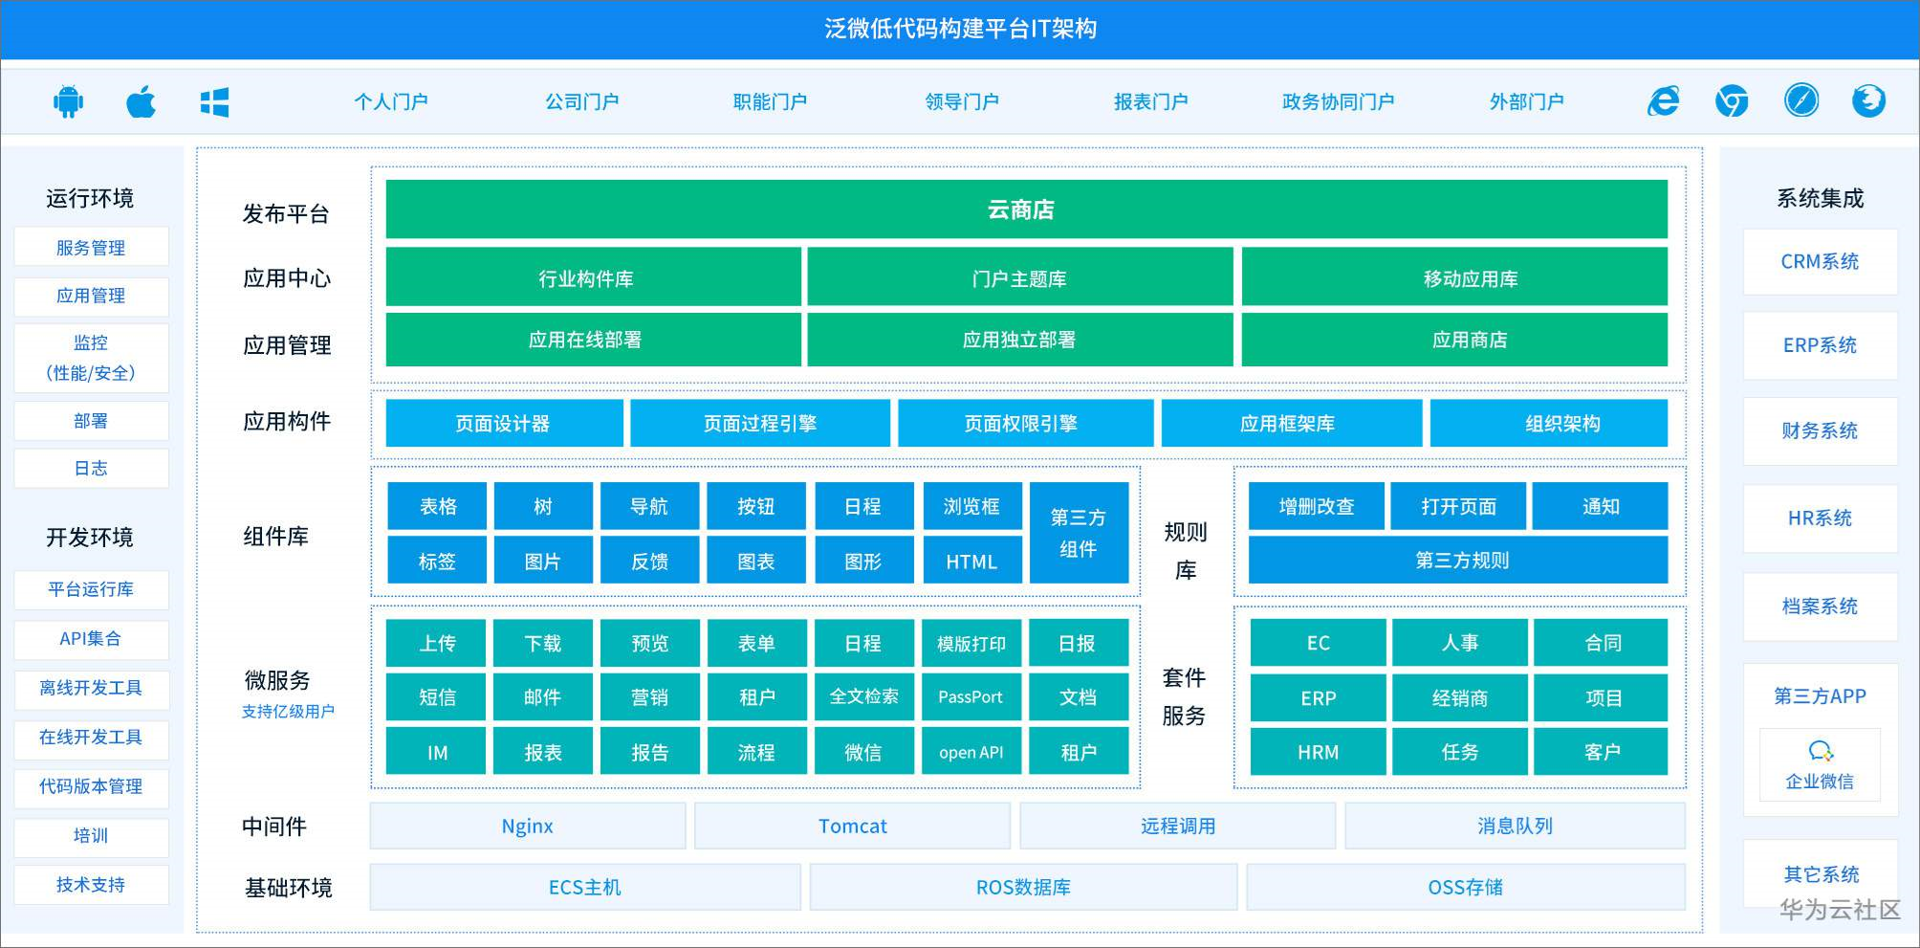Open 监控 (性能/安全) sidebar item
1920x948 pixels.
(91, 358)
